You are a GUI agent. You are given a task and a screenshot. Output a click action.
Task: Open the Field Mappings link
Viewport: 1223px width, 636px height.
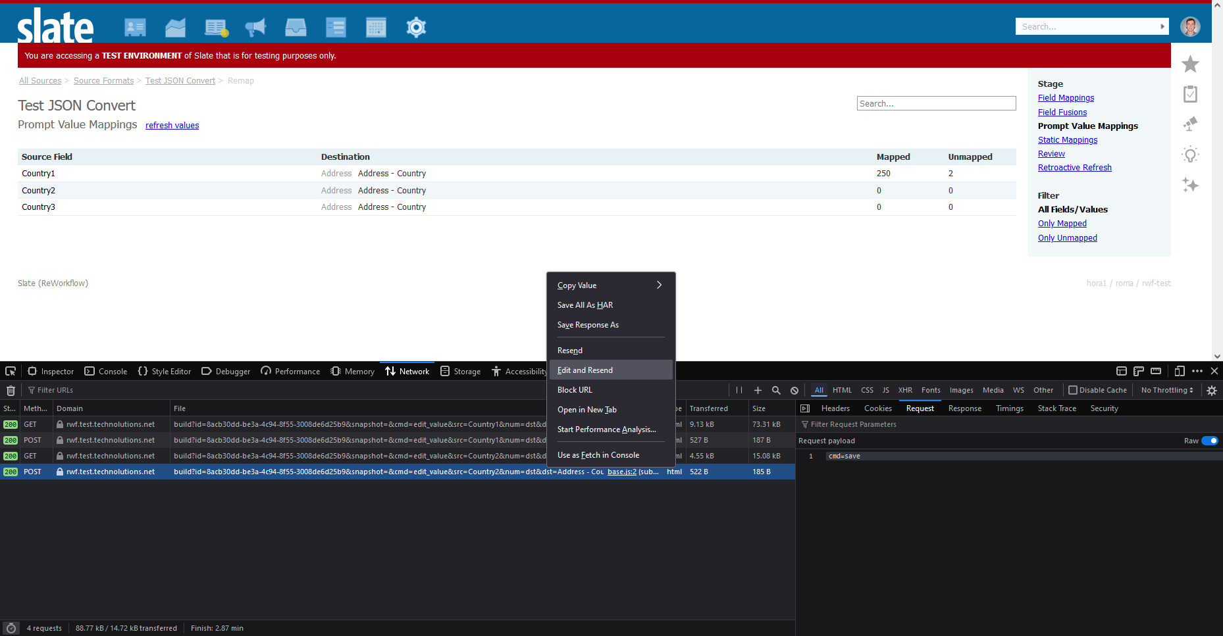coord(1066,98)
